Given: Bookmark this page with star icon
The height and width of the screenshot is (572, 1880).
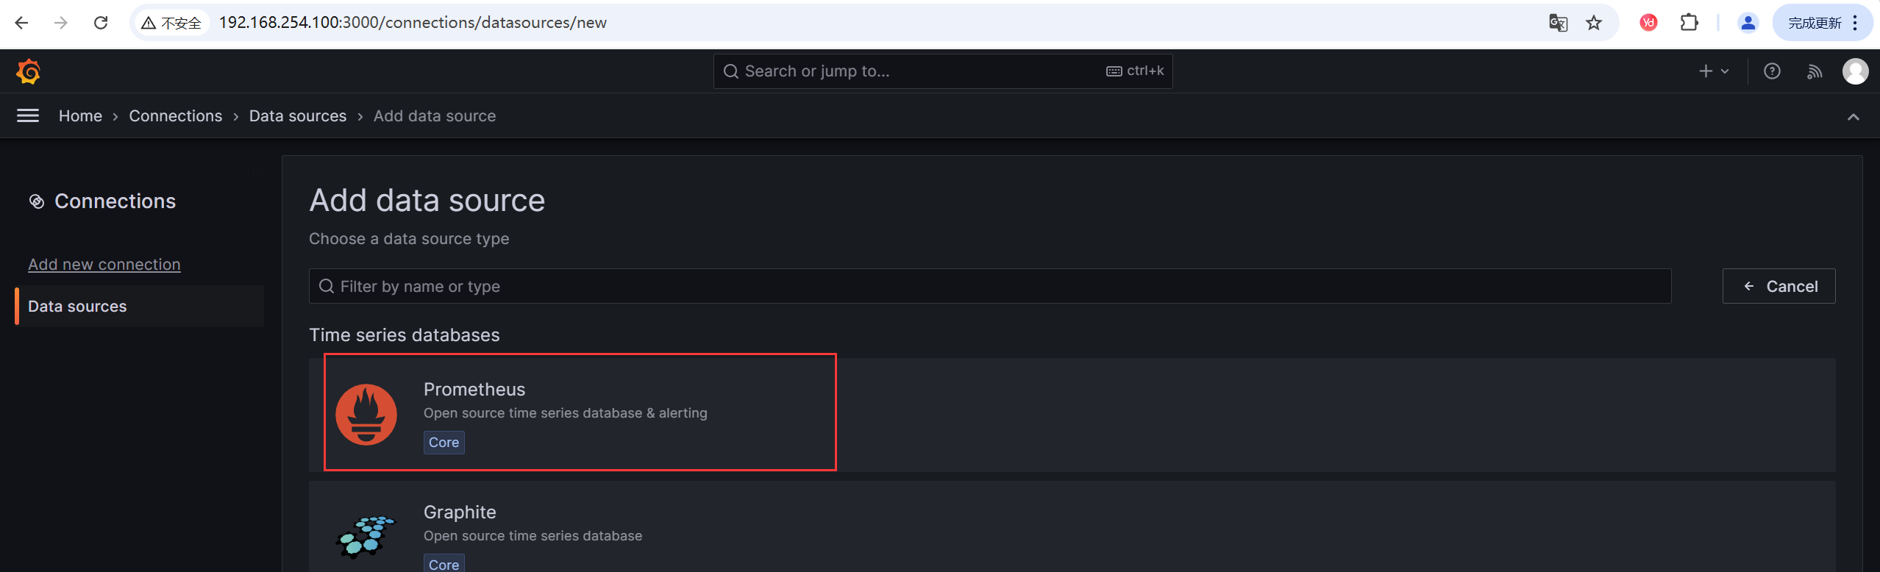Looking at the screenshot, I should [x=1594, y=23].
